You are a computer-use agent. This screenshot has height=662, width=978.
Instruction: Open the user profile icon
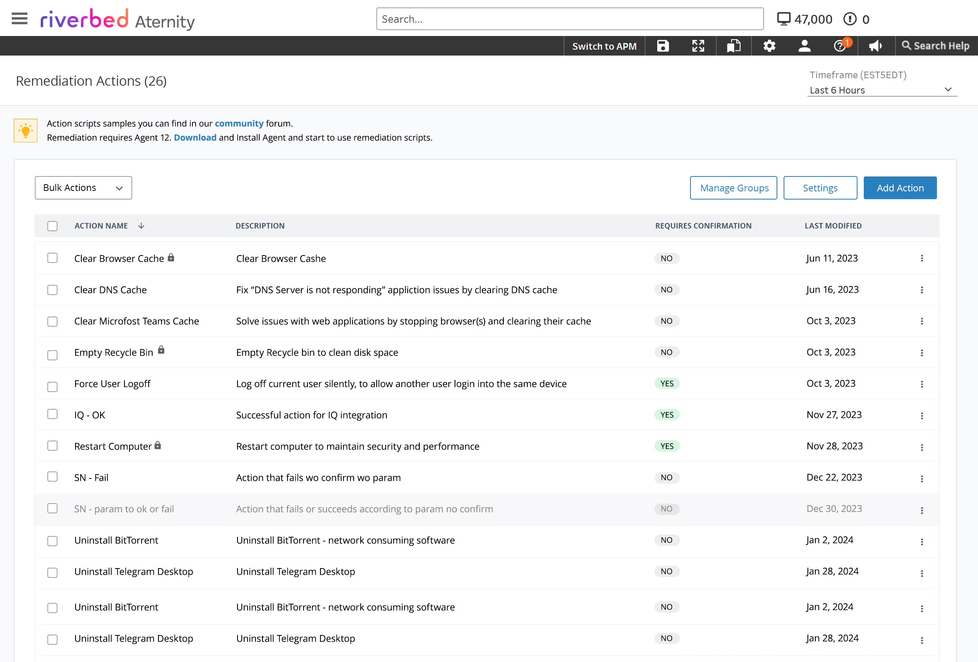tap(804, 46)
